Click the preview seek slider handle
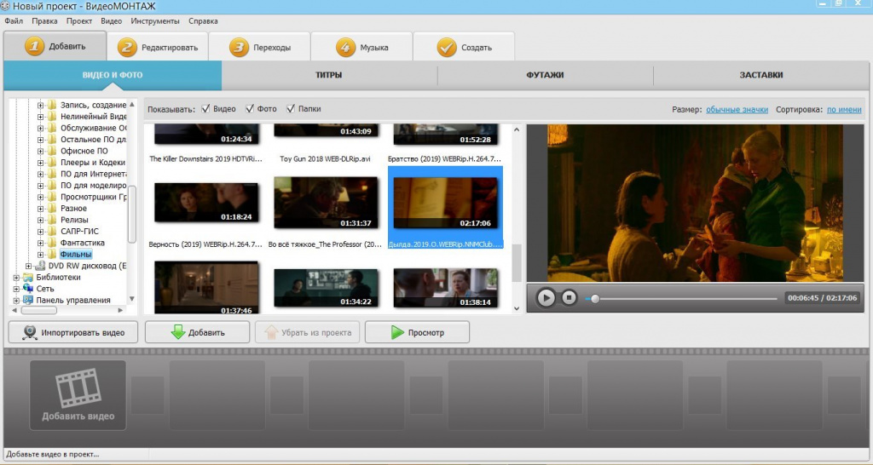This screenshot has height=465, width=873. (x=595, y=299)
